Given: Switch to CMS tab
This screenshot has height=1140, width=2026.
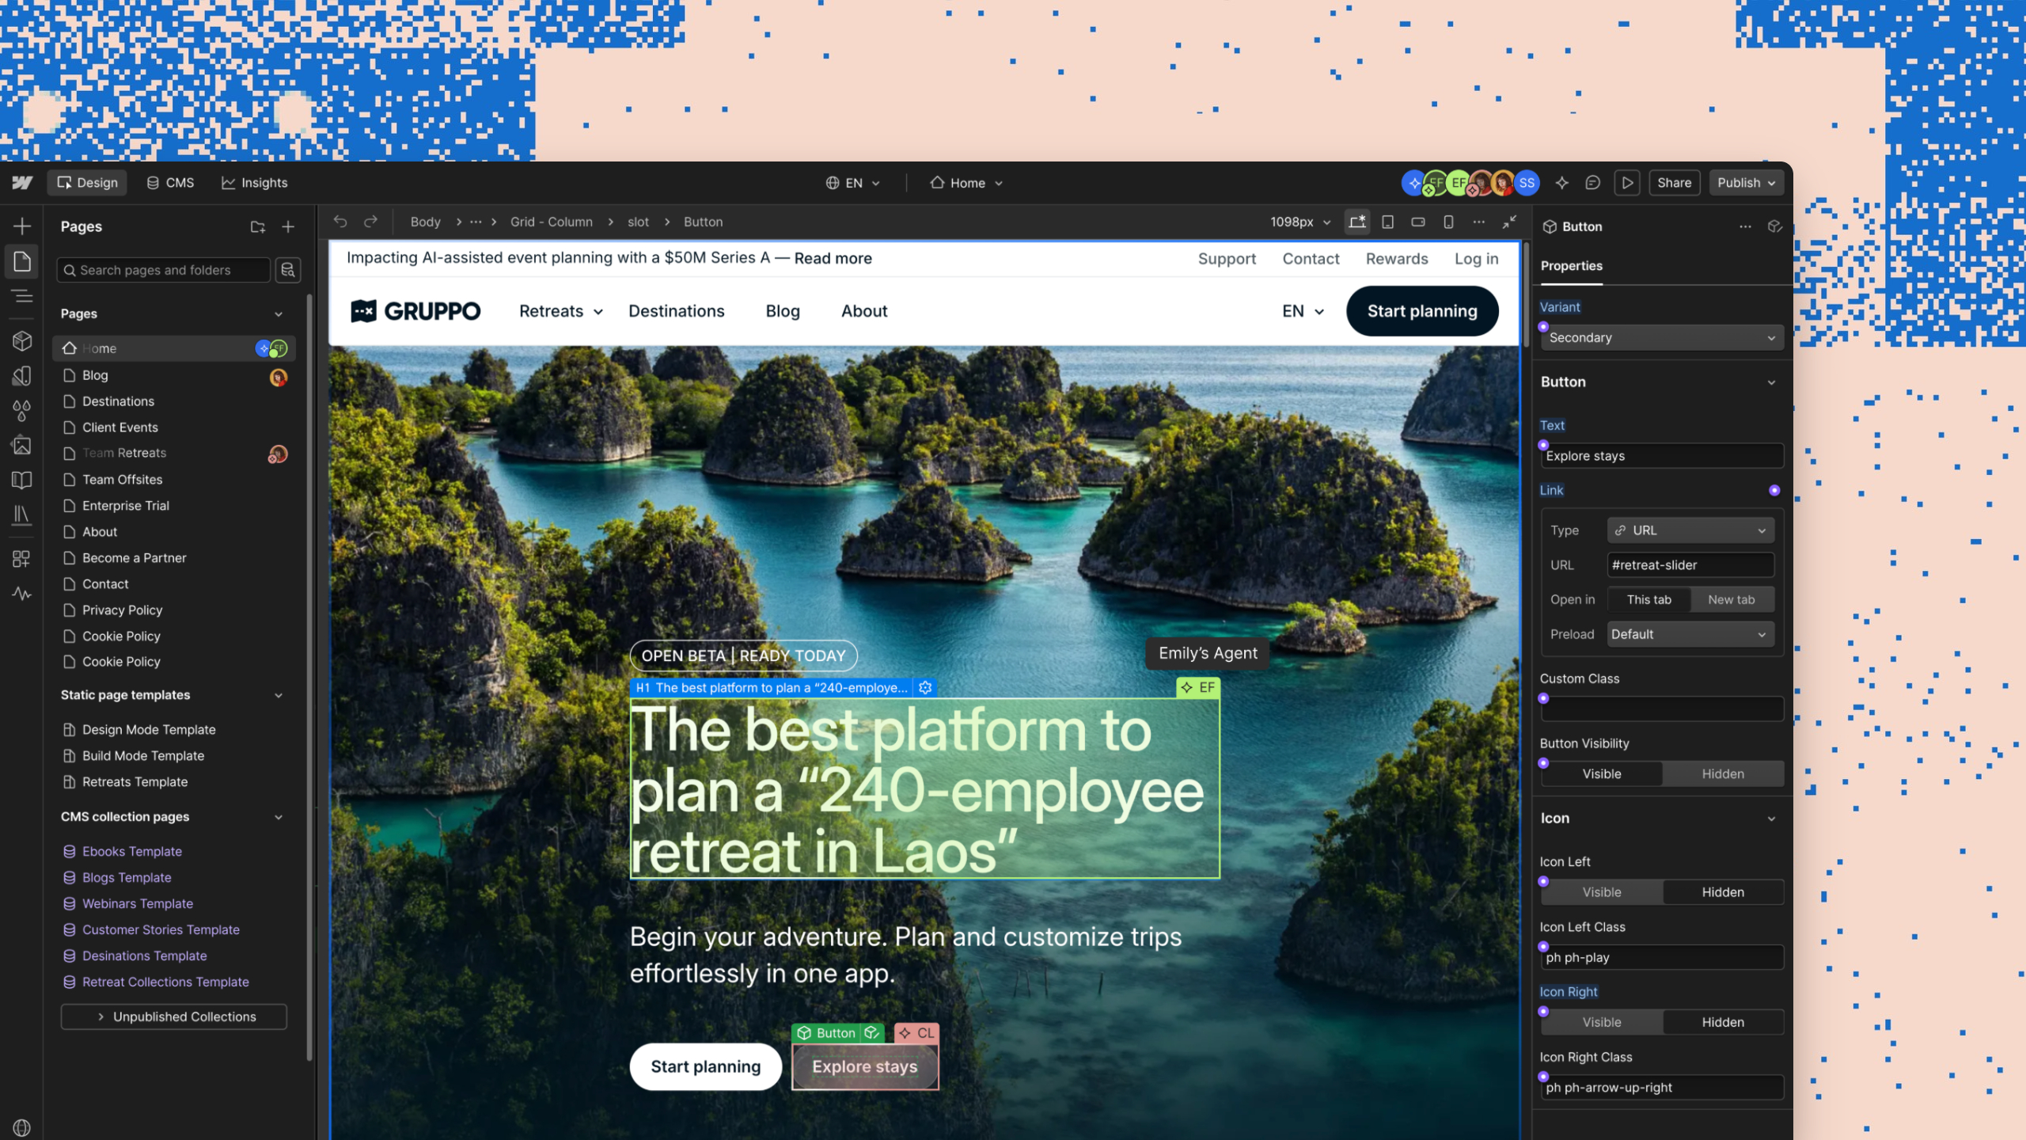Looking at the screenshot, I should click(170, 183).
